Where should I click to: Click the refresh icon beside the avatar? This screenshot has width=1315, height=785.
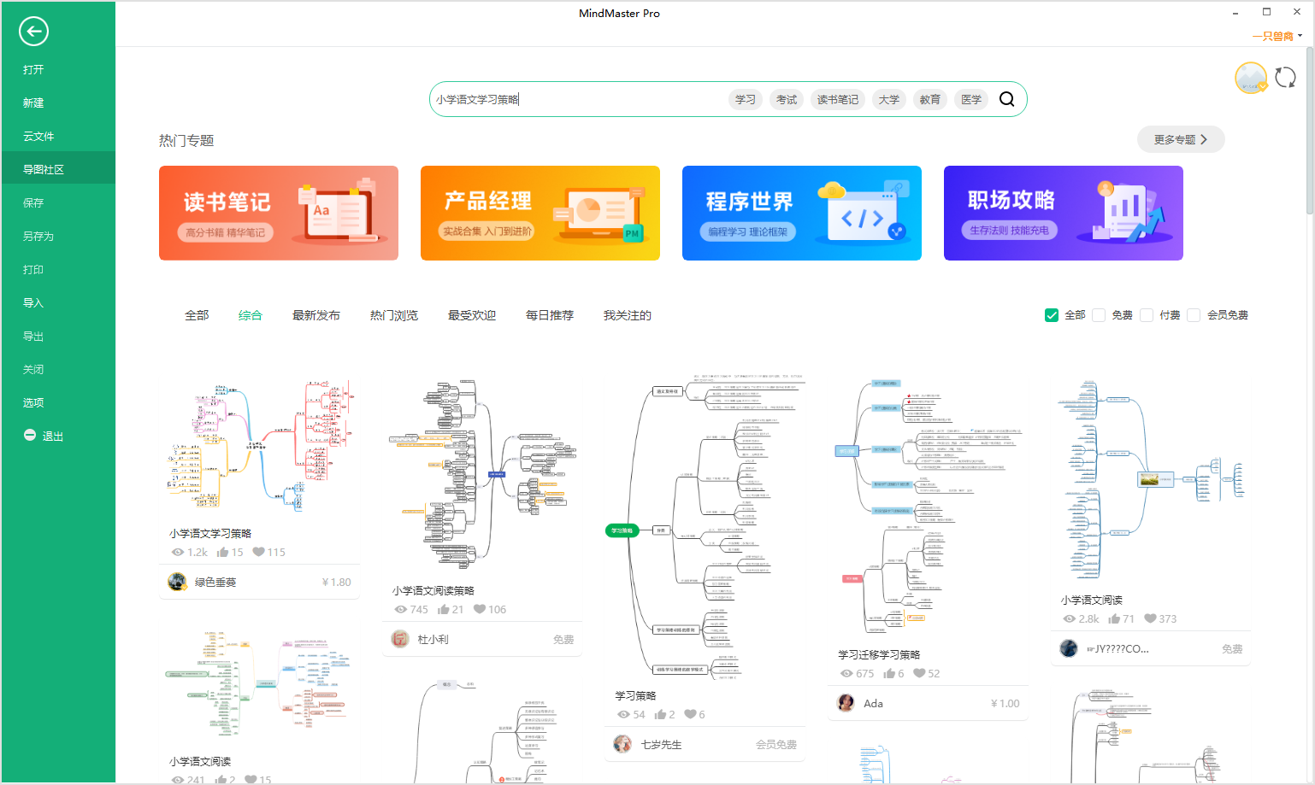[1285, 78]
